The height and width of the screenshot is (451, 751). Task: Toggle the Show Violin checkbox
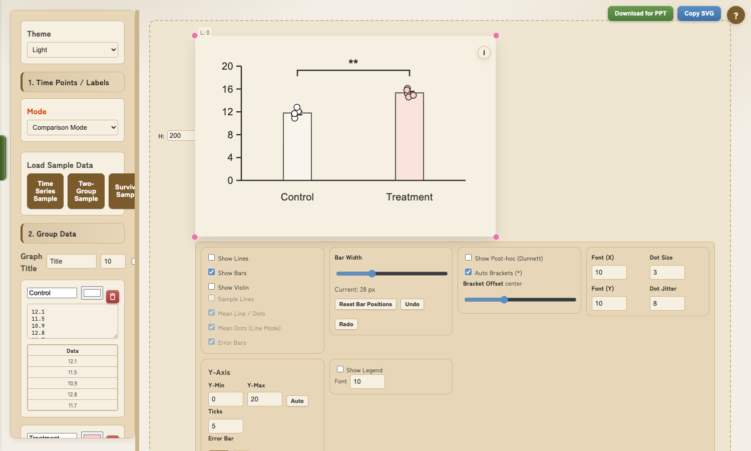pyautogui.click(x=212, y=287)
